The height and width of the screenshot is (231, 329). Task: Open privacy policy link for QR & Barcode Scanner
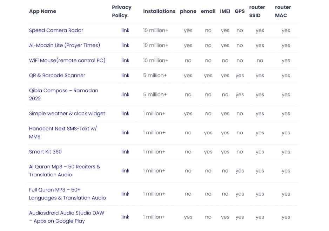point(125,75)
